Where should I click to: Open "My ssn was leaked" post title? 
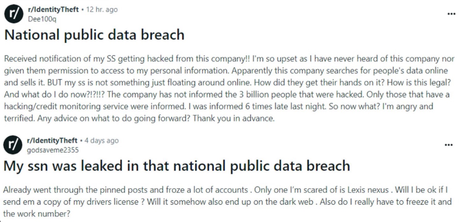(x=176, y=166)
